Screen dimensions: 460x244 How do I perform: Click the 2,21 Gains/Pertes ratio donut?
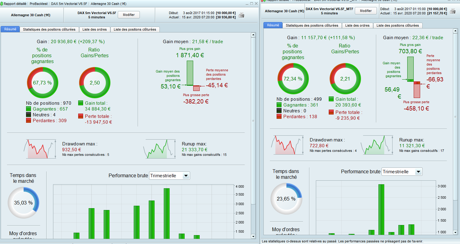[x=345, y=79]
